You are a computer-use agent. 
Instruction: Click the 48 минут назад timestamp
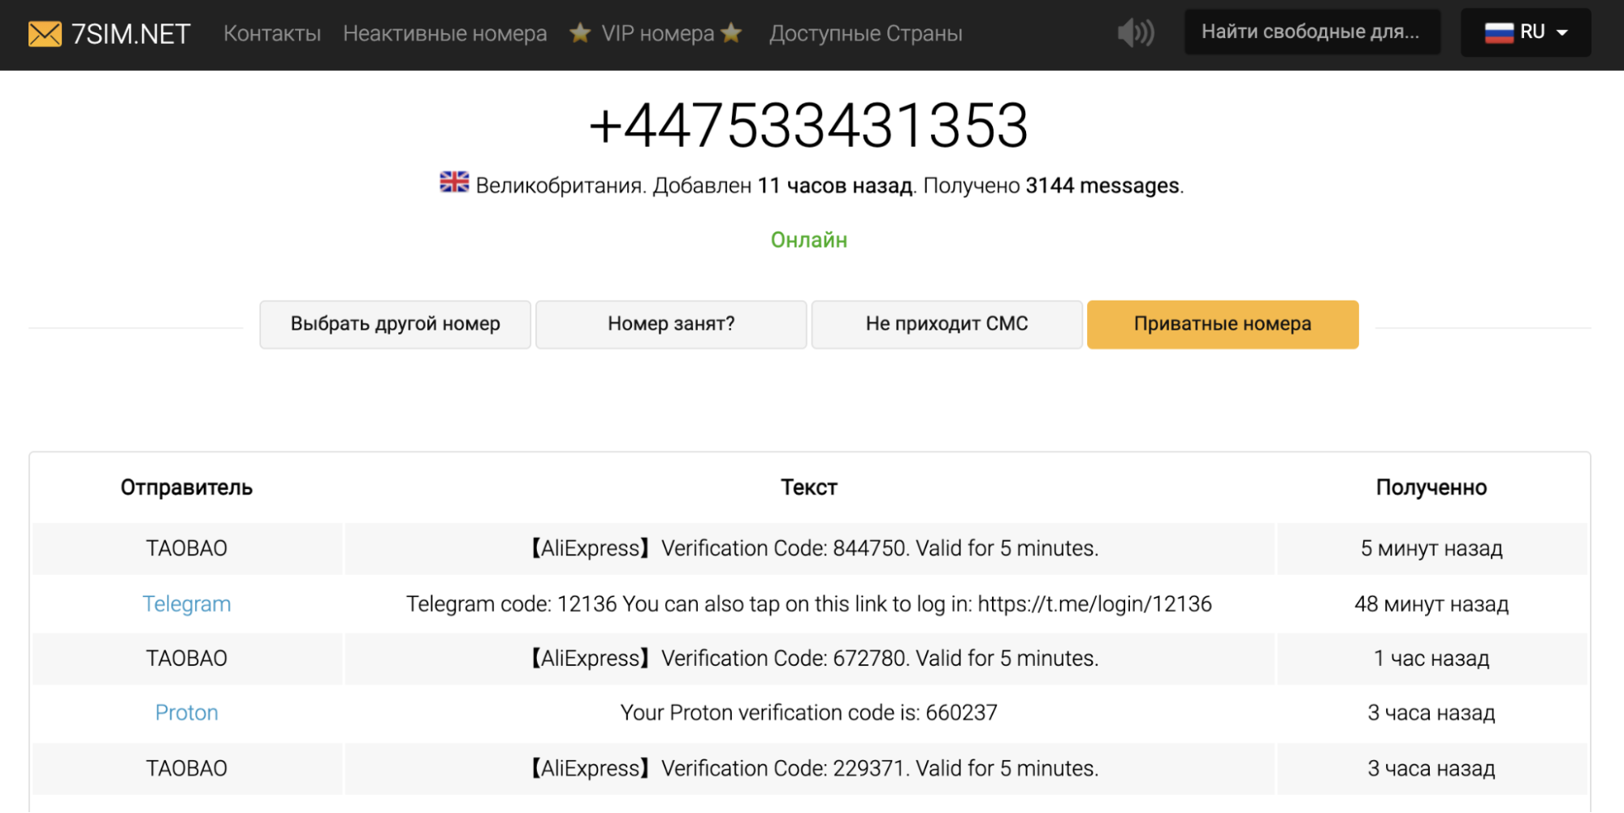1431,604
